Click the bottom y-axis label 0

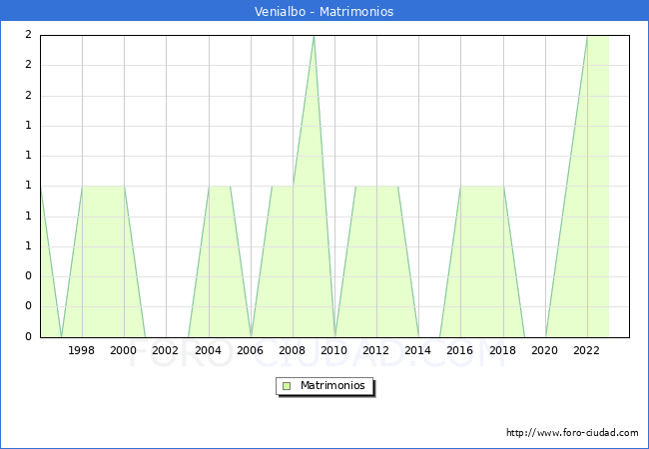click(x=28, y=336)
